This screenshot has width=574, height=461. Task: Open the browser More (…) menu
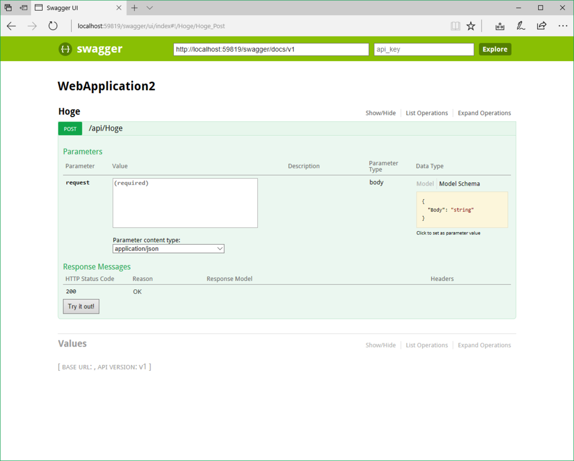[x=563, y=26]
